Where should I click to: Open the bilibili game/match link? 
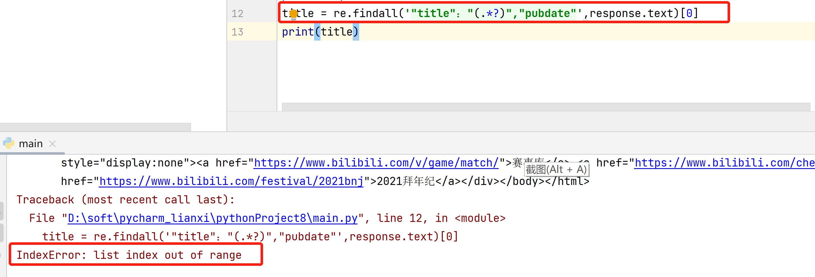pos(376,163)
